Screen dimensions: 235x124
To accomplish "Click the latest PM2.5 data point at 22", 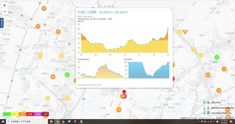I will pos(168,29).
